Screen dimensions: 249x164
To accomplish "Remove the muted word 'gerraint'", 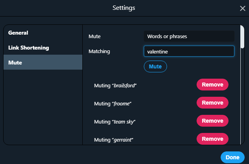I will click(212, 139).
